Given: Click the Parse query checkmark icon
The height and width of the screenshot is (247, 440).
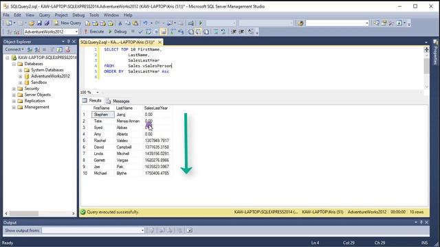Looking at the screenshot, I should 140,32.
